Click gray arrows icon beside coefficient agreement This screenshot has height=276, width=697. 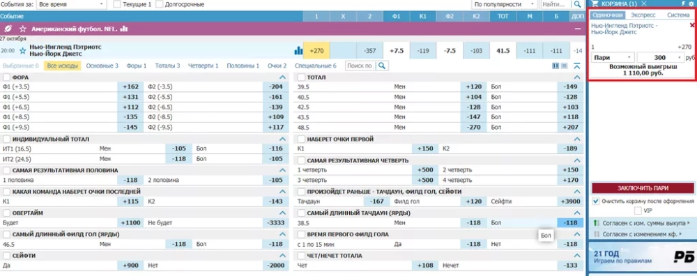point(596,233)
